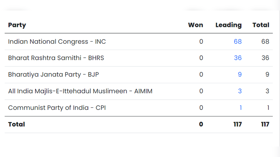This screenshot has width=280, height=157.
Task: Open AIMIM's leading count link 3
Action: click(x=240, y=91)
